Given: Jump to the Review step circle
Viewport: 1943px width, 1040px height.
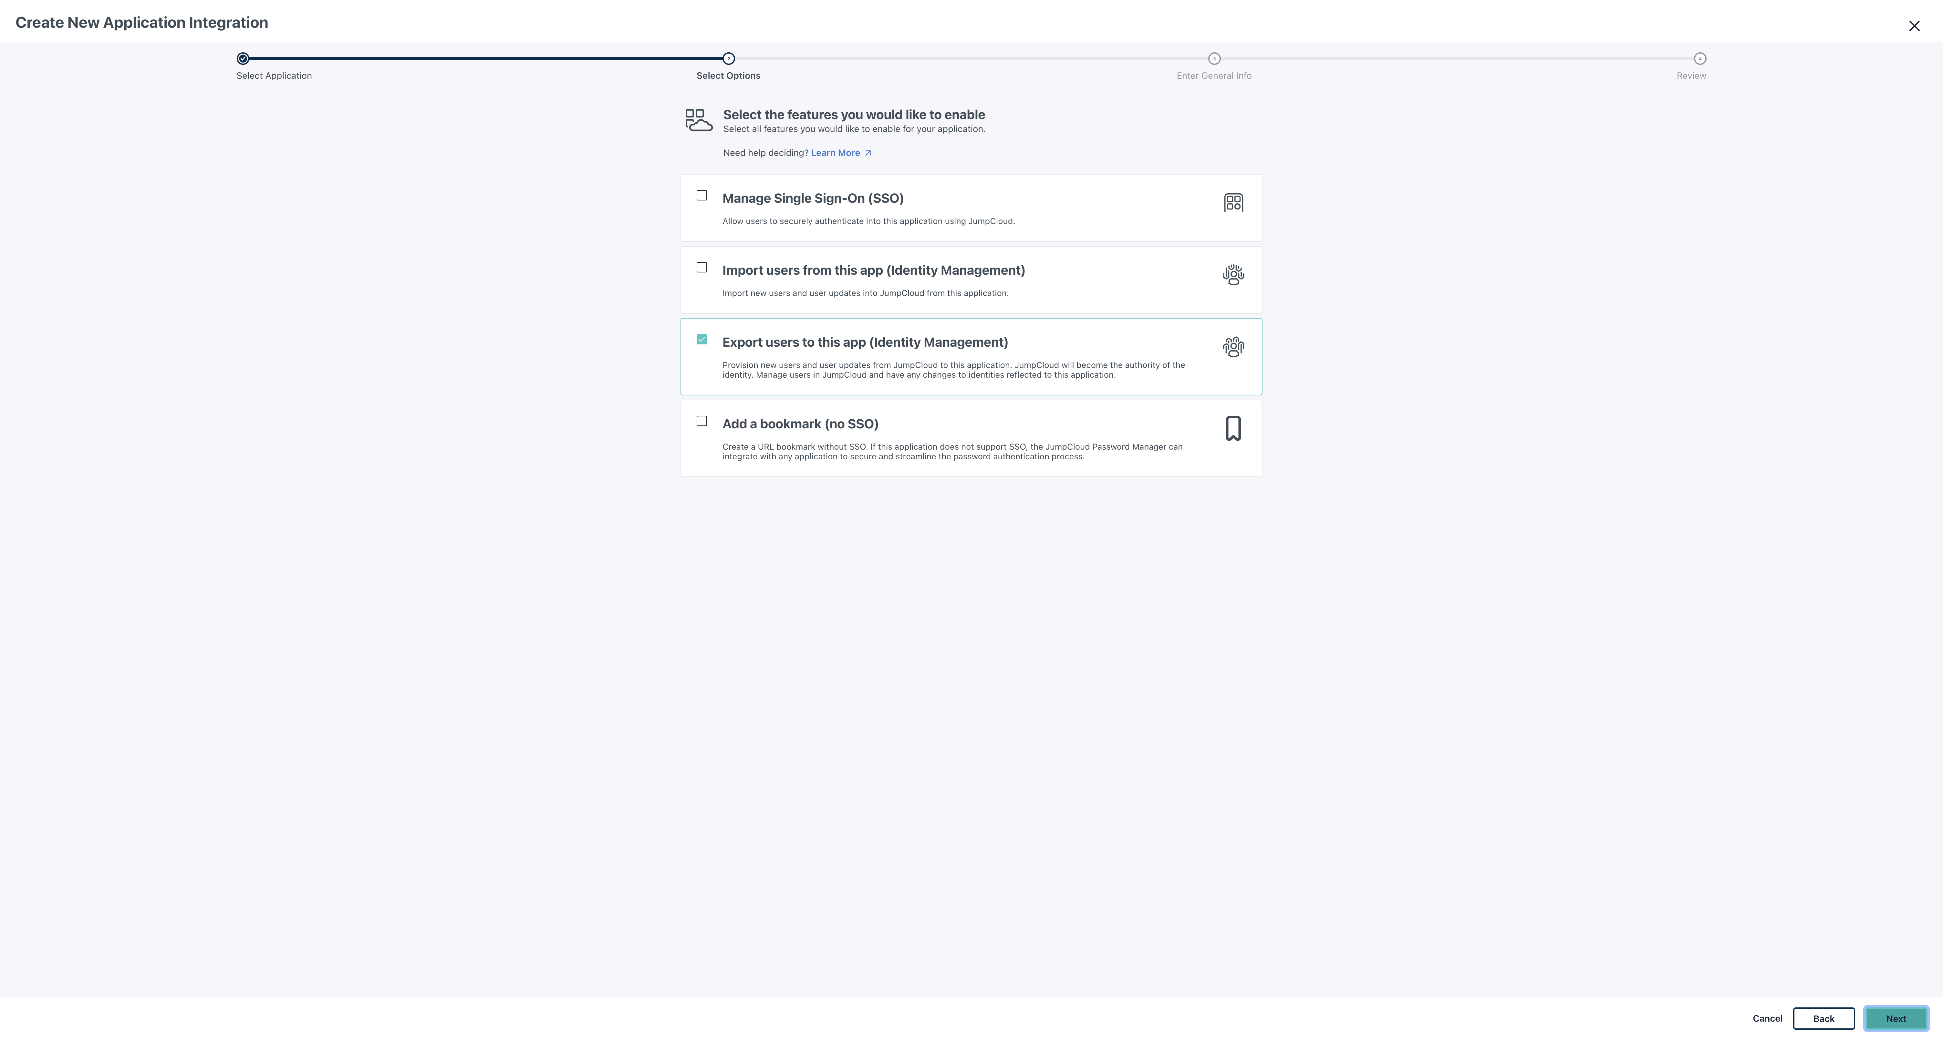Looking at the screenshot, I should click(1699, 59).
